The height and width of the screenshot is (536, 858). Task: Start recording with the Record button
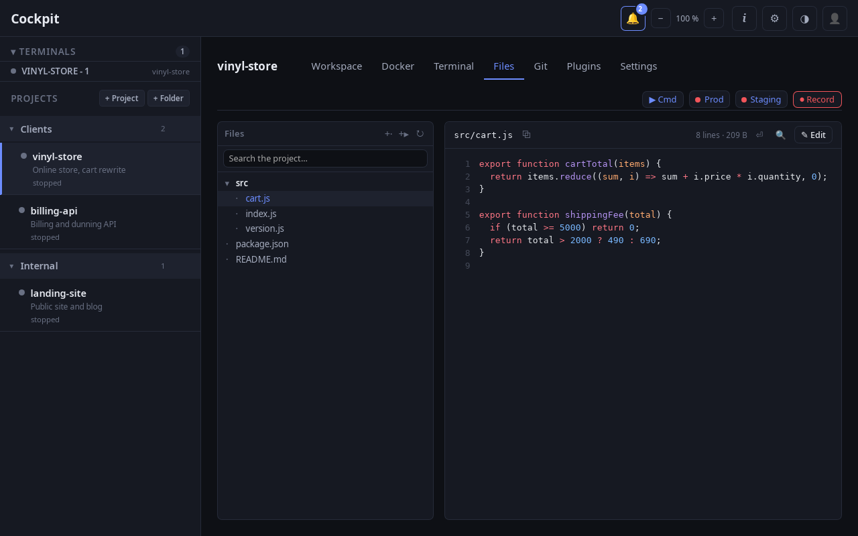[x=817, y=99]
